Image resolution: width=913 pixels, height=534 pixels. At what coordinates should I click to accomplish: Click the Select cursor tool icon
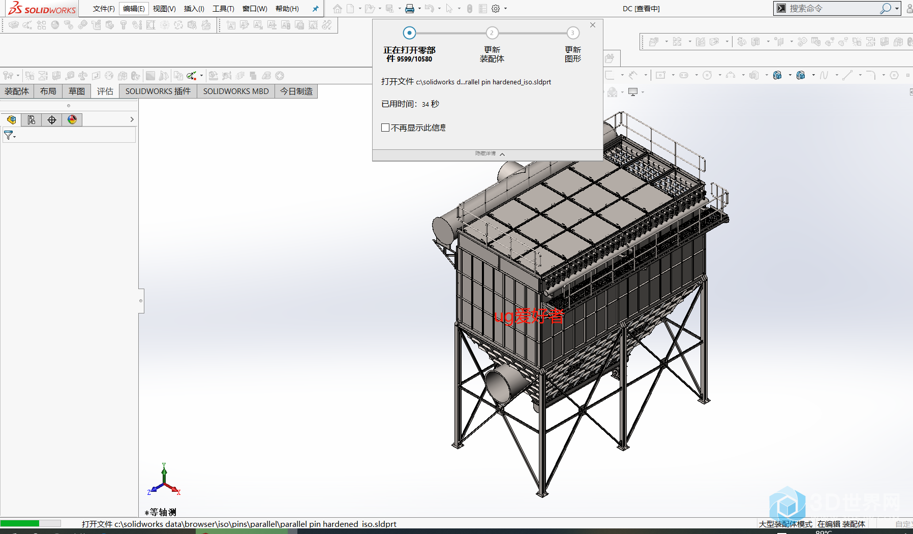point(449,9)
